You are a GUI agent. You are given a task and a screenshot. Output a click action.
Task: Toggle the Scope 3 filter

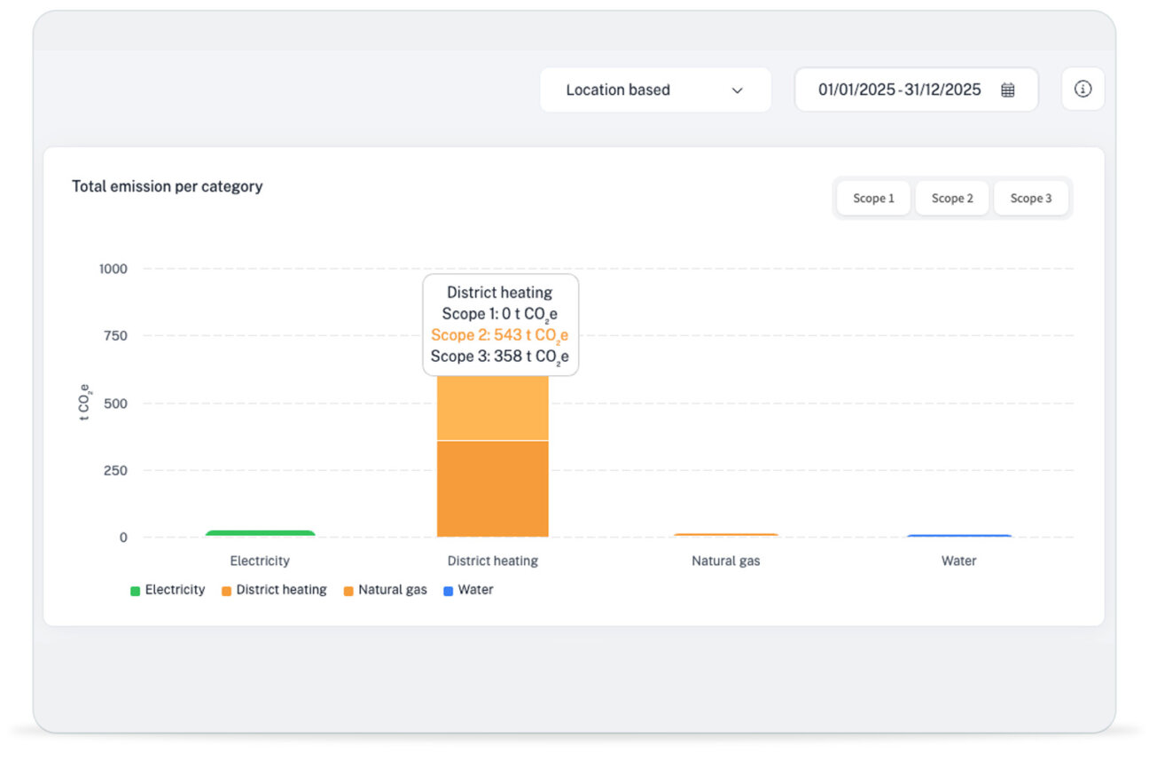click(1031, 198)
